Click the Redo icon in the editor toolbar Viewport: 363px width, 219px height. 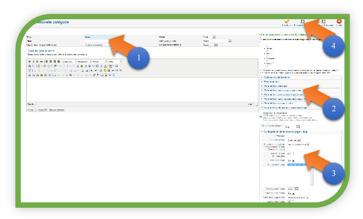click(64, 66)
